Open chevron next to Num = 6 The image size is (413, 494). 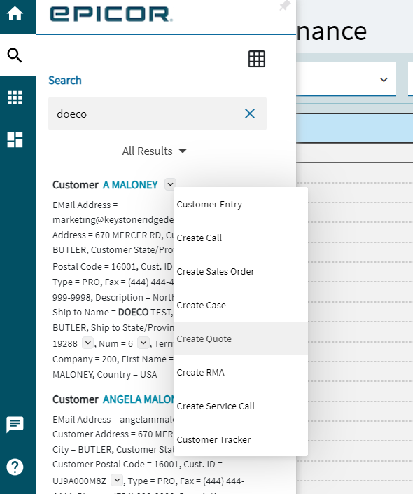pyautogui.click(x=143, y=343)
